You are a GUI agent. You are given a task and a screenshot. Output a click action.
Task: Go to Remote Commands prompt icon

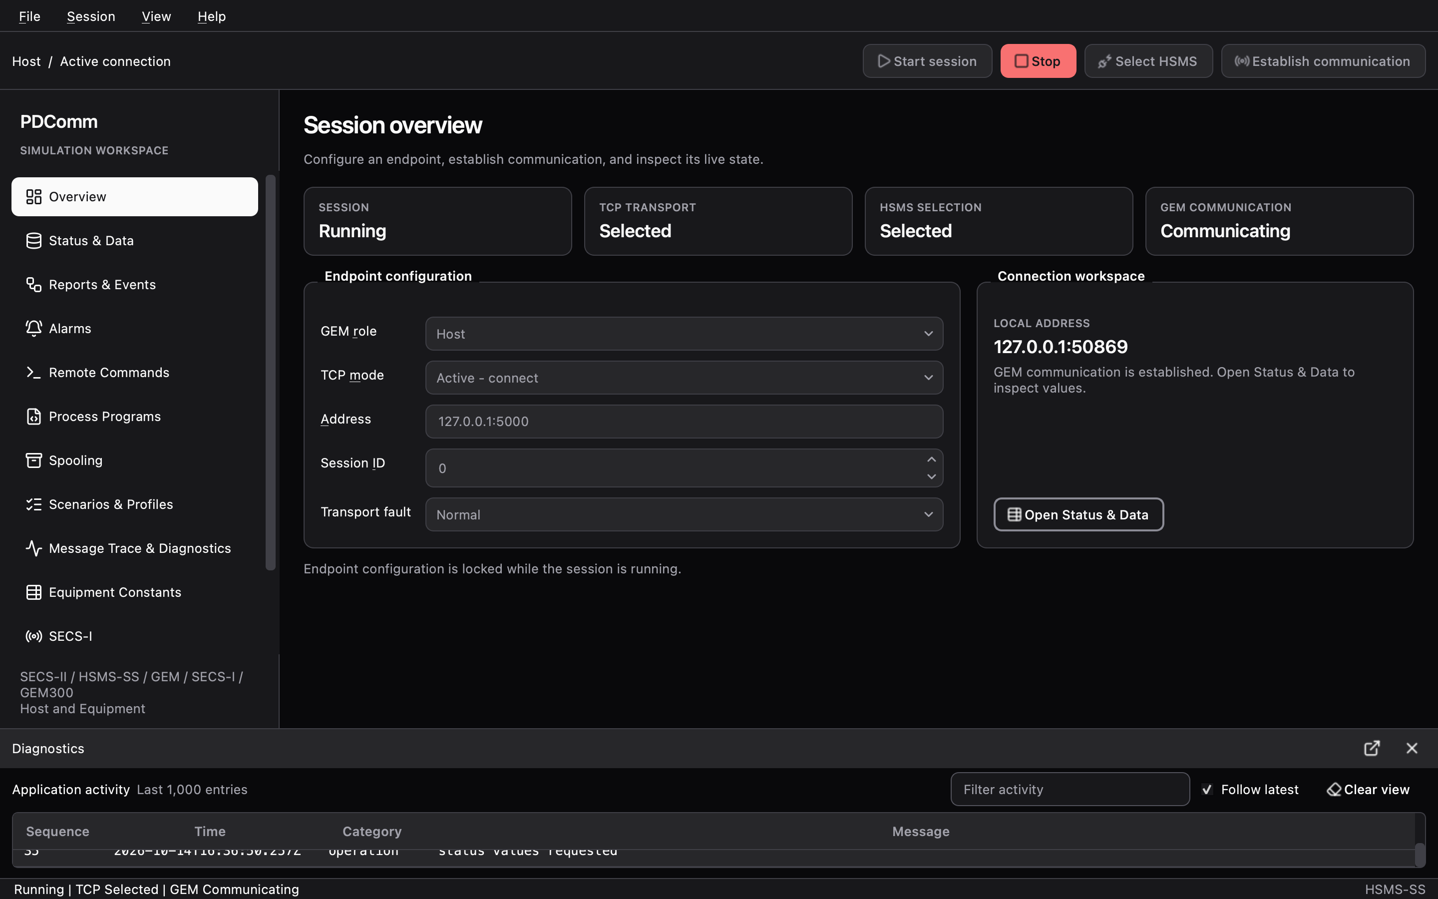(34, 373)
